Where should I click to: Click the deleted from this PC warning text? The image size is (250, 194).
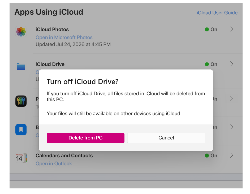tap(126, 96)
